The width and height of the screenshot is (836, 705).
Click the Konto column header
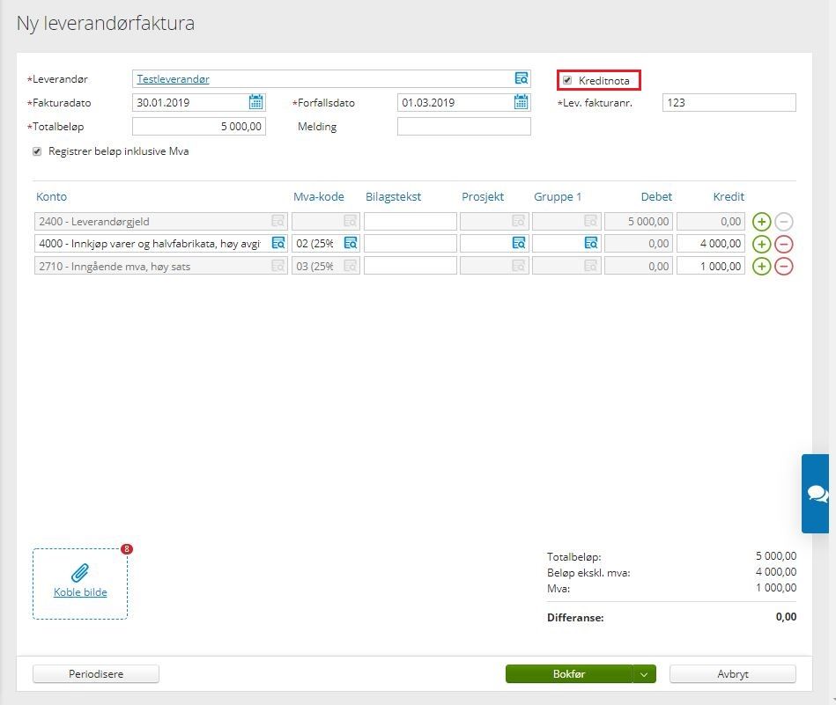51,196
